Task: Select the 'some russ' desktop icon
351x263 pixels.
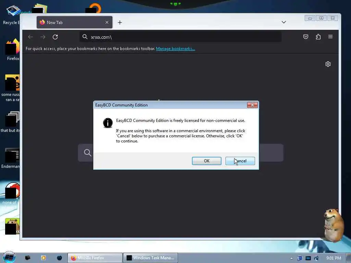Action: [11, 88]
